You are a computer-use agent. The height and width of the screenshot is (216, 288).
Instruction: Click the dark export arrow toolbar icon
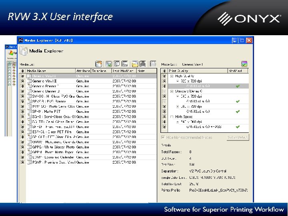point(143,64)
